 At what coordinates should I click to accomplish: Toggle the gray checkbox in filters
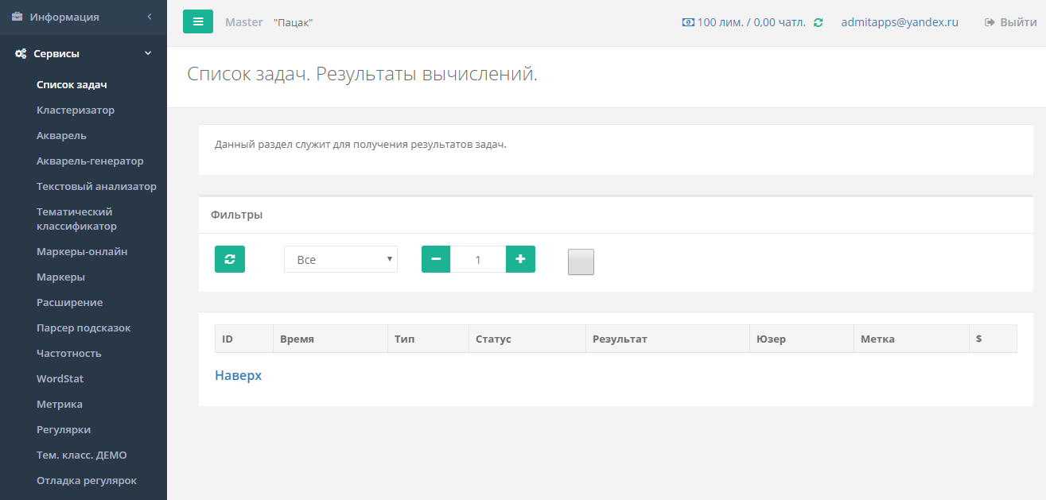[x=581, y=262]
